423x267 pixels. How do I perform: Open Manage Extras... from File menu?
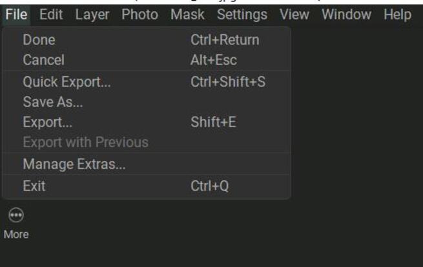click(x=74, y=164)
